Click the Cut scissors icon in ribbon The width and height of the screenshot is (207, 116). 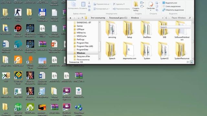(x=89, y=3)
